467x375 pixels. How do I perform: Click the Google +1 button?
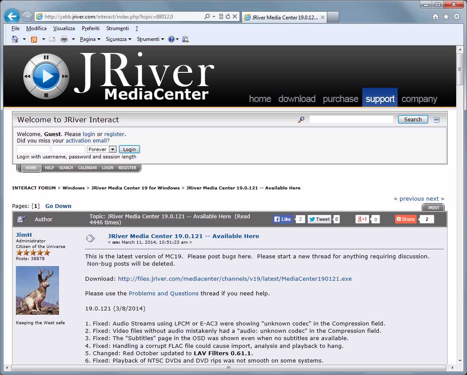pos(362,219)
